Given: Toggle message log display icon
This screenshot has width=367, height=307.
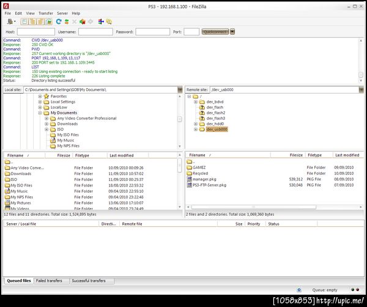Looking at the screenshot, I should [25, 21].
